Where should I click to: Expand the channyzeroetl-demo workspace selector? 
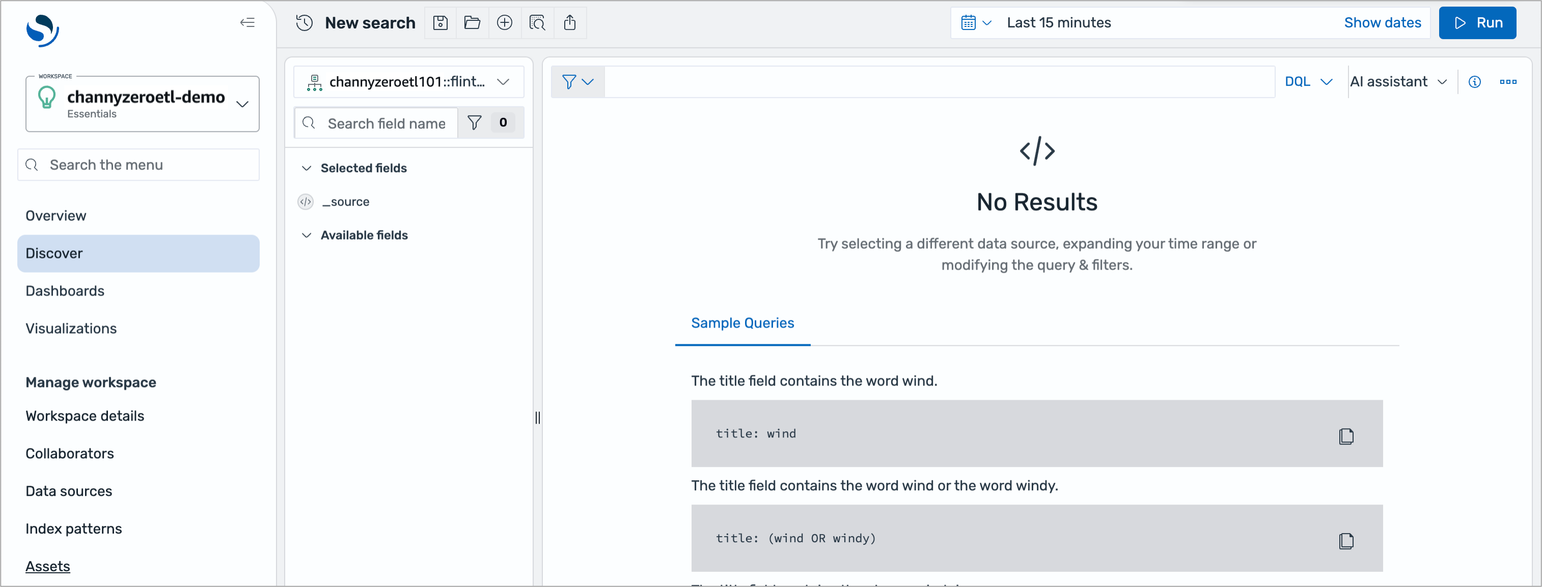click(242, 104)
